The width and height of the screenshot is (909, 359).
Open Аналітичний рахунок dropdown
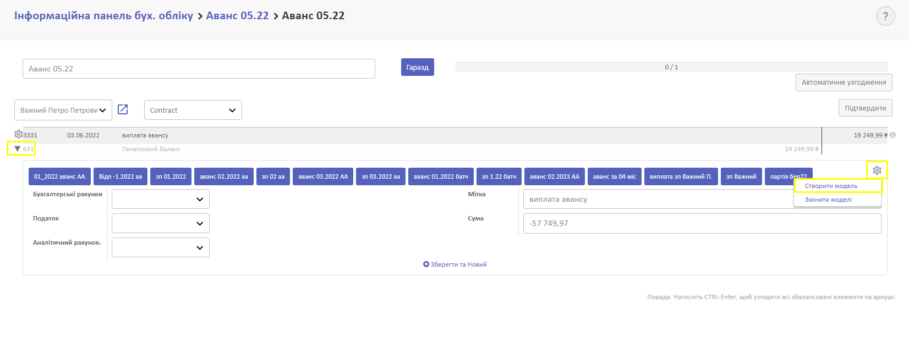click(x=160, y=247)
